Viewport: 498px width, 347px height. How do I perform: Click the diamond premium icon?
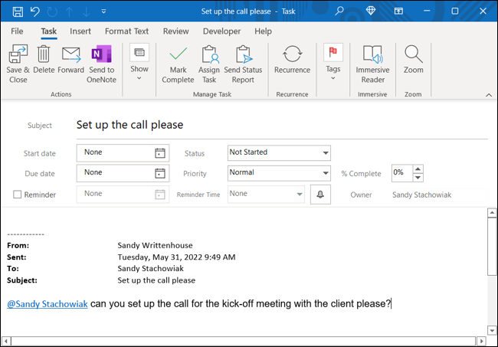[x=371, y=11]
